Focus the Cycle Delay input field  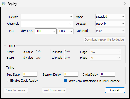[x=108, y=74]
